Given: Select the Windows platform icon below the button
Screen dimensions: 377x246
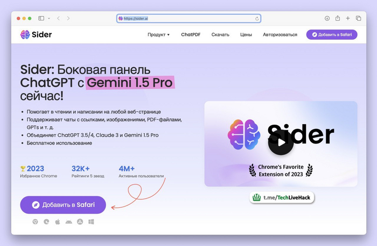Looking at the screenshot, I should tap(91, 222).
